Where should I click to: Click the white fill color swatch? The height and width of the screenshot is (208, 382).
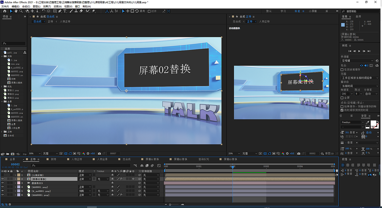[373, 123]
